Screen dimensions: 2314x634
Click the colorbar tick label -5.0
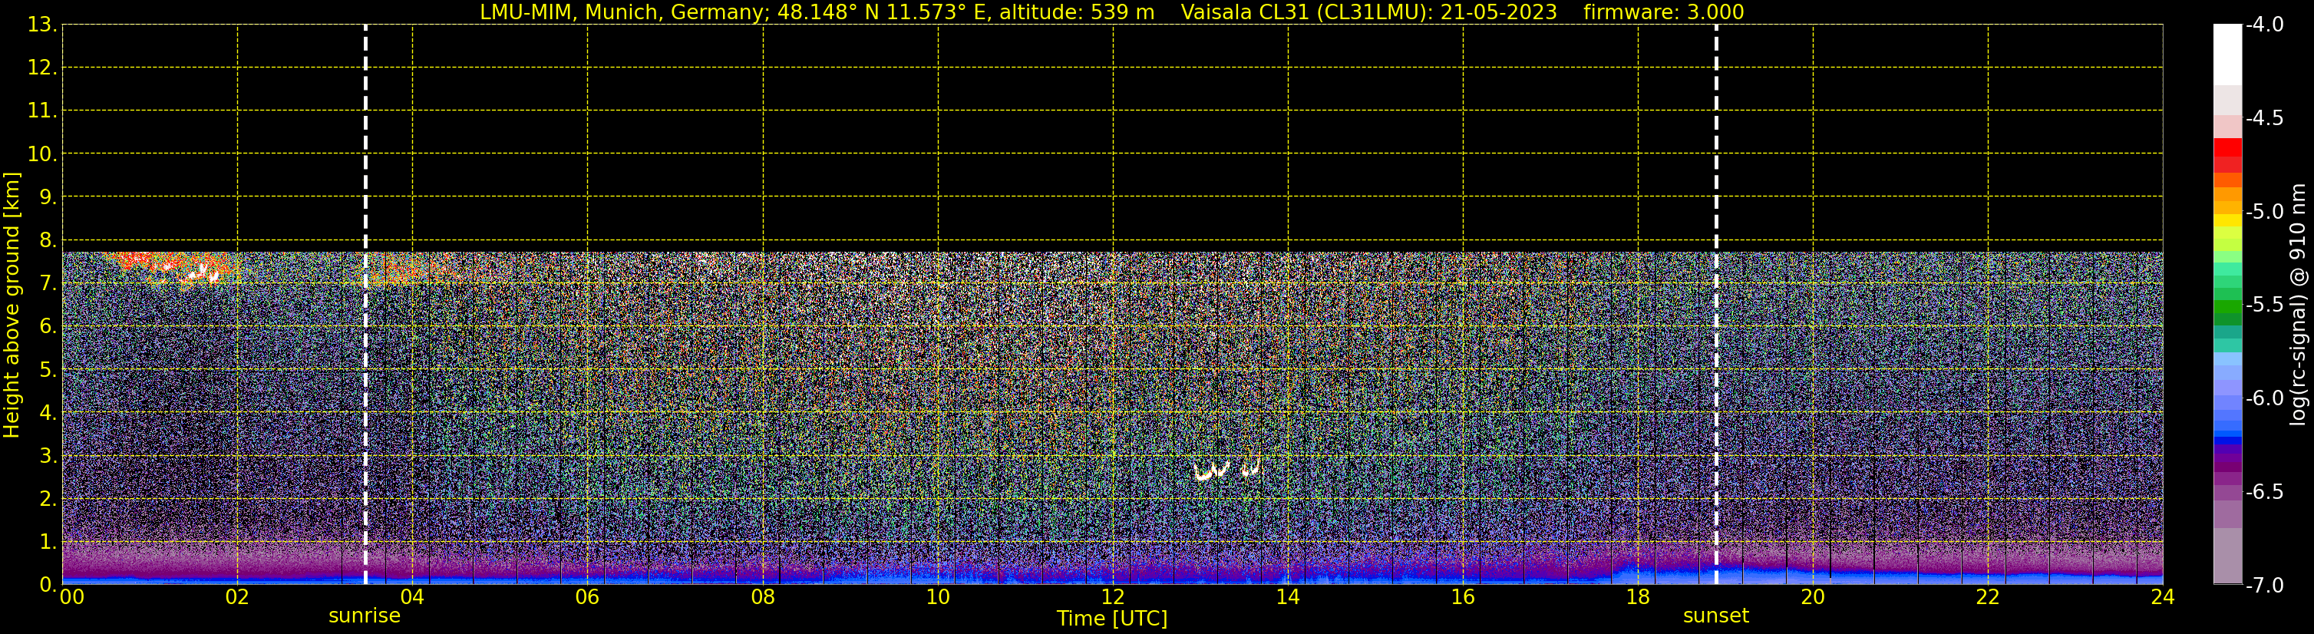[2263, 211]
